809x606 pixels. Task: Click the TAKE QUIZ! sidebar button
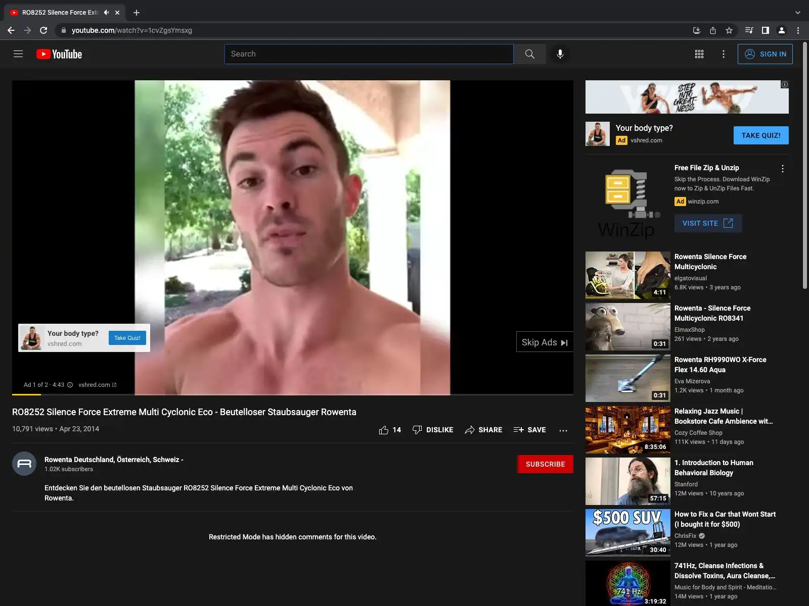click(x=761, y=135)
